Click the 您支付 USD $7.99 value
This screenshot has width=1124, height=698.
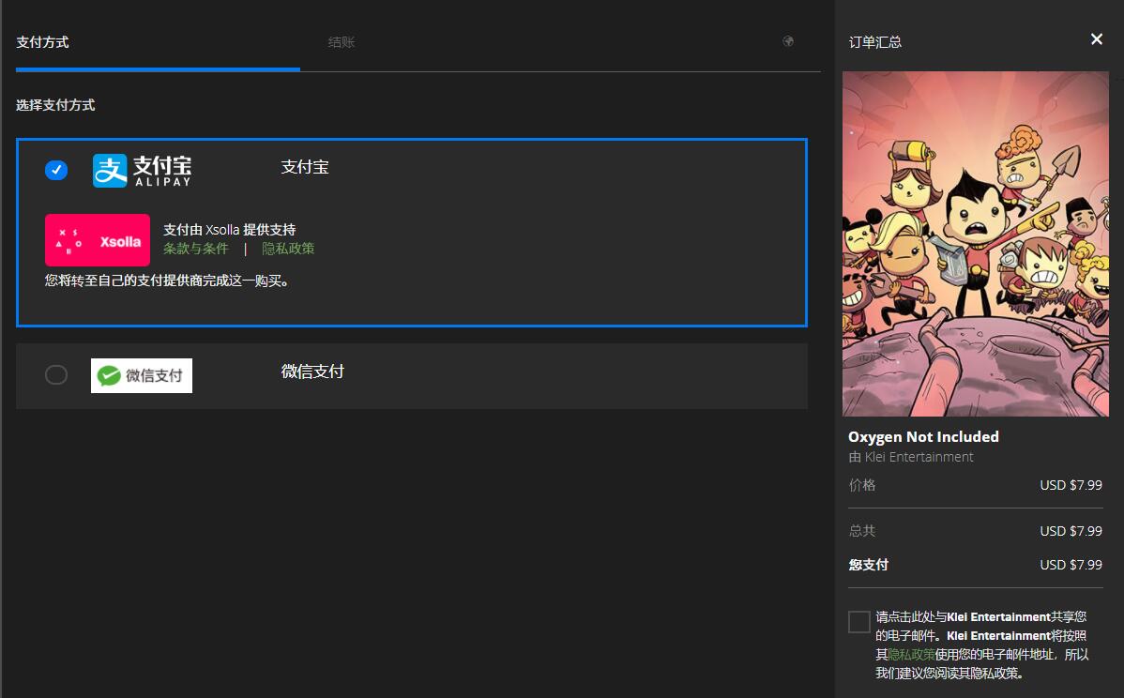coord(1071,565)
